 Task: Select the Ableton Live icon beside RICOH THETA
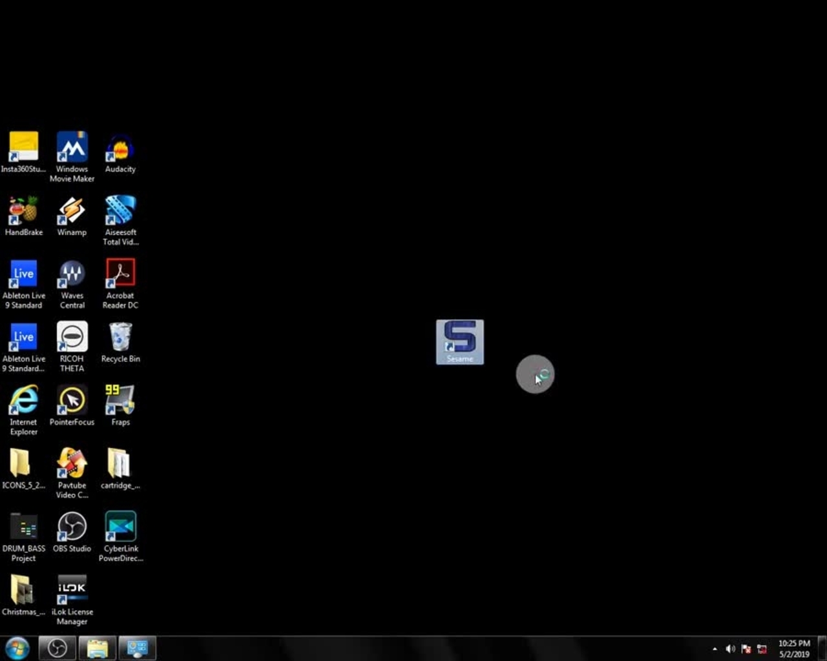[23, 347]
